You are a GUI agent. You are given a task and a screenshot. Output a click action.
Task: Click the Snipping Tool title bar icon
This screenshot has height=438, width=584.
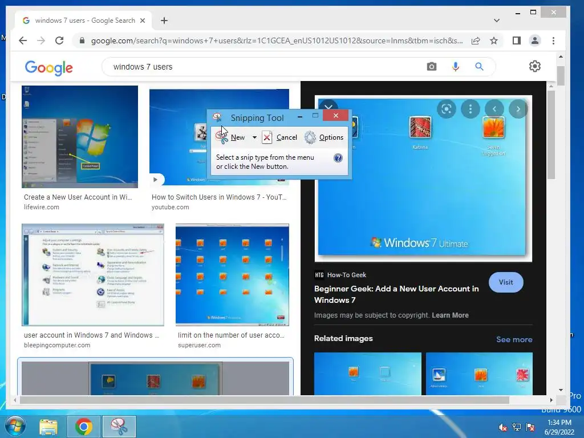217,117
